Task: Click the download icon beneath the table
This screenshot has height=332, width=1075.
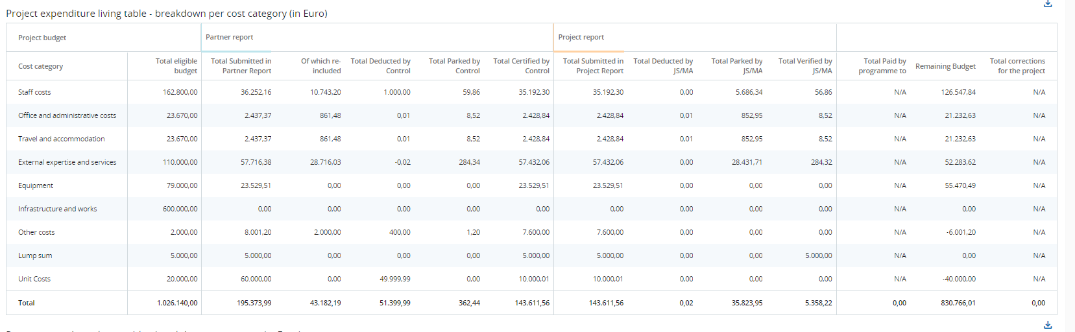Action: pyautogui.click(x=1047, y=325)
